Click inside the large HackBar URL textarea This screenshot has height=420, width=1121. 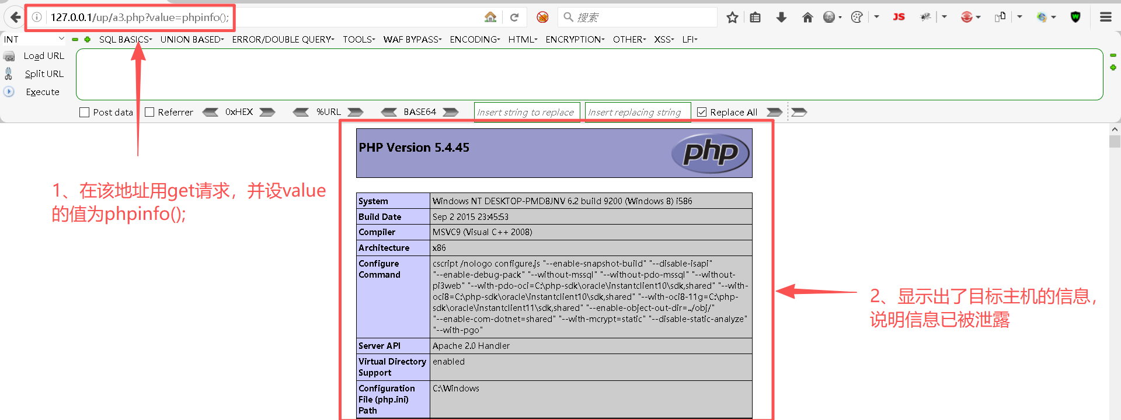pyautogui.click(x=589, y=74)
